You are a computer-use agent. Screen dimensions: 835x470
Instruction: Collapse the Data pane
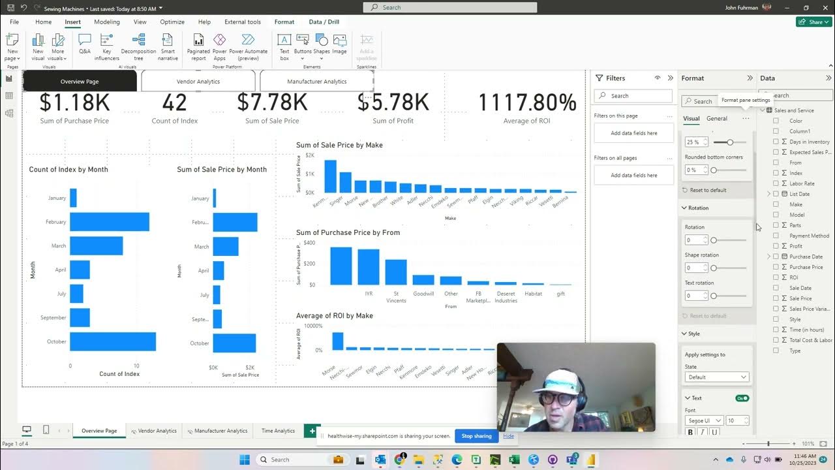[829, 78]
